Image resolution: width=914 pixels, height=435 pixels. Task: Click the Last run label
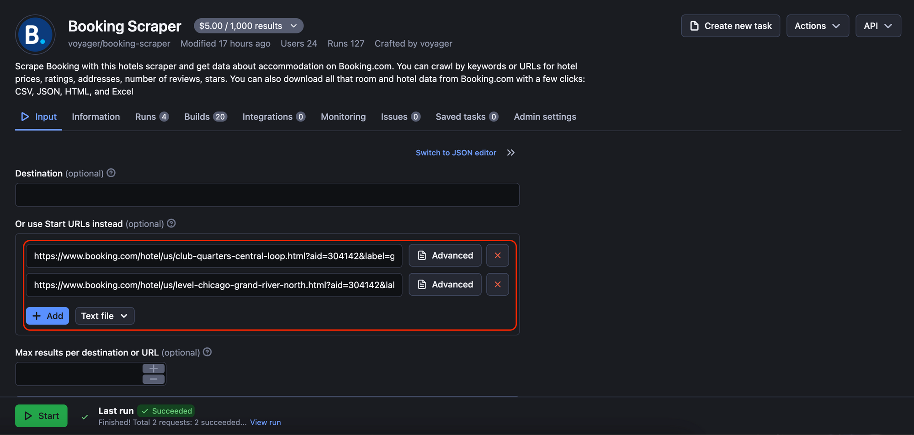click(x=116, y=411)
